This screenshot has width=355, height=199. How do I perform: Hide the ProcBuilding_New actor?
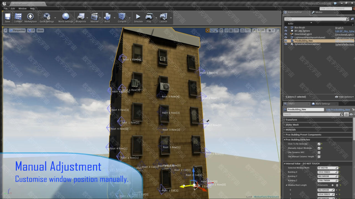coord(286,41)
